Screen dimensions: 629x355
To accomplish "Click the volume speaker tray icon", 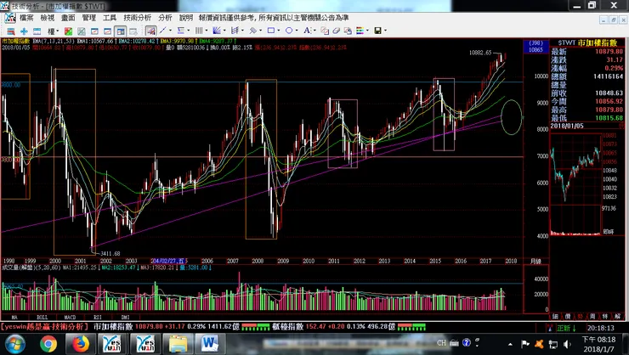I will pyautogui.click(x=567, y=344).
